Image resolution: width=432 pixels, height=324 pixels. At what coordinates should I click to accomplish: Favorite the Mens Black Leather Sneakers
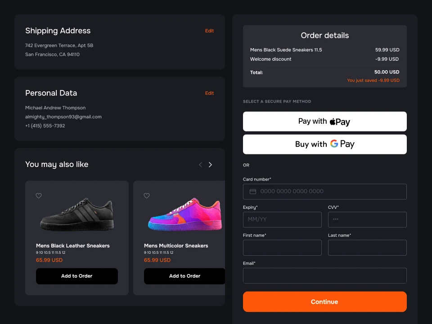[x=39, y=196]
